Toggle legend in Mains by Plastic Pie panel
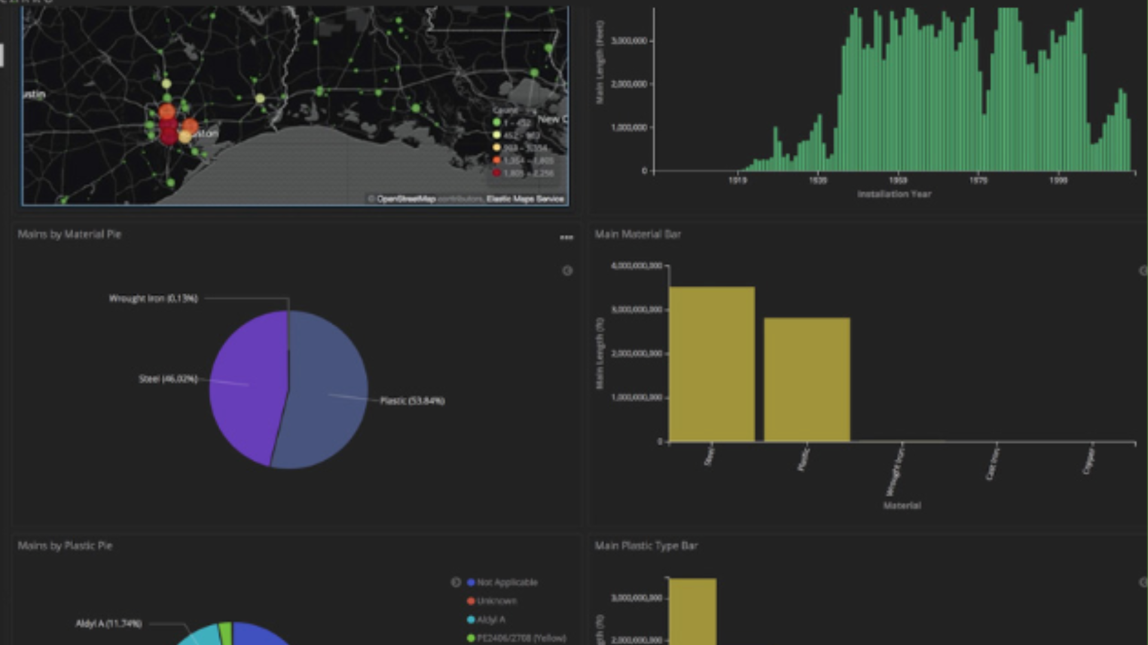The height and width of the screenshot is (645, 1148). [456, 582]
